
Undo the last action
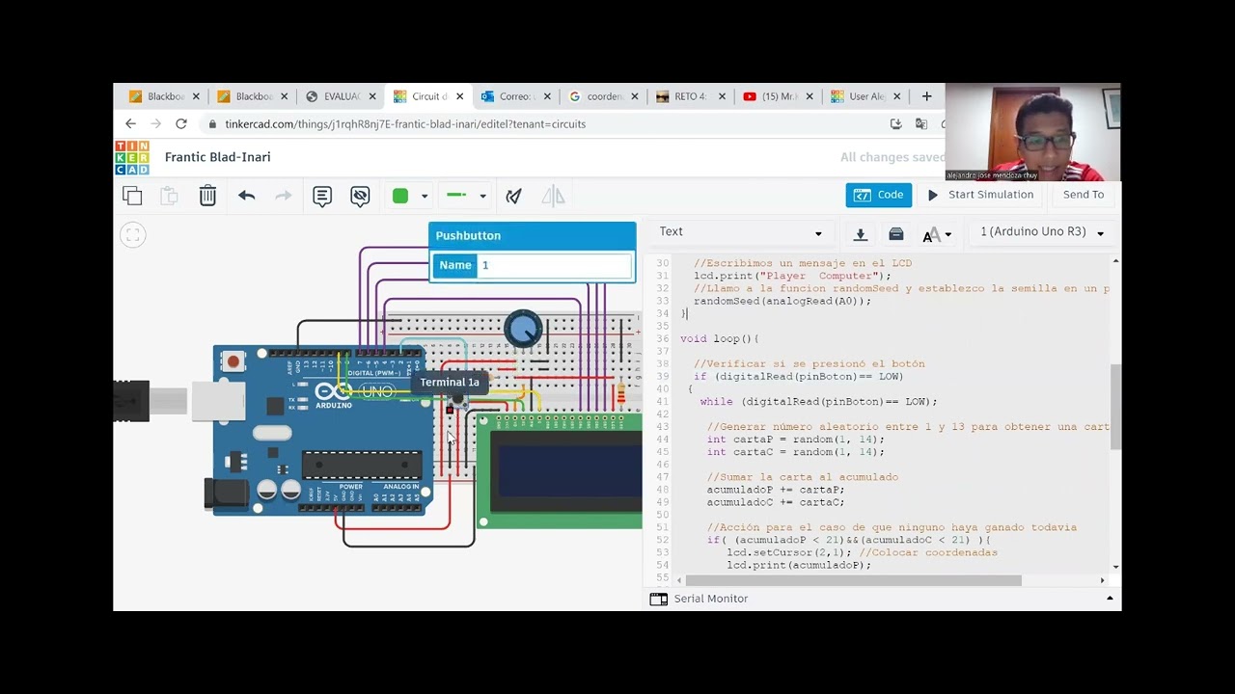click(x=247, y=196)
